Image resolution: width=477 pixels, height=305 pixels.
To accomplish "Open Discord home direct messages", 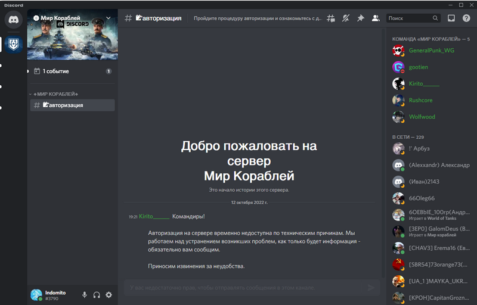I will coord(13,20).
